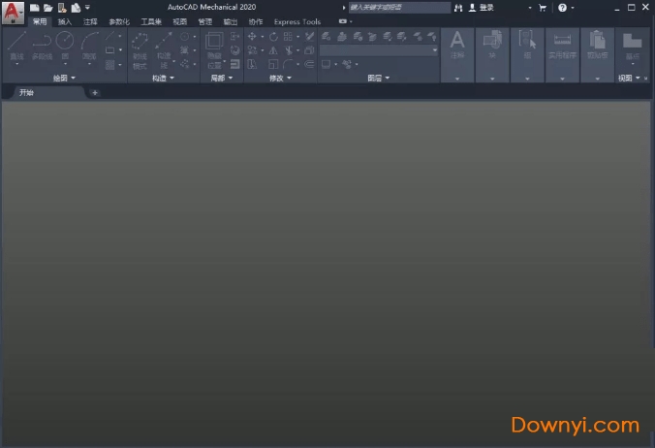Select the Fillet tool in 修改 panel
This screenshot has height=448, width=655.
[x=288, y=64]
